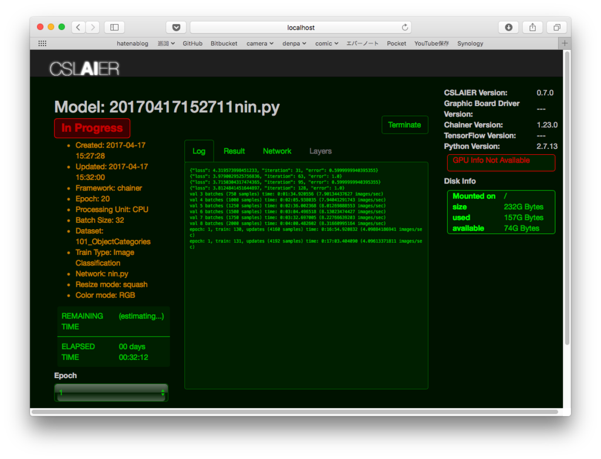The width and height of the screenshot is (601, 459).
Task: Click the remaining time (estimating...) value
Action: 141,316
